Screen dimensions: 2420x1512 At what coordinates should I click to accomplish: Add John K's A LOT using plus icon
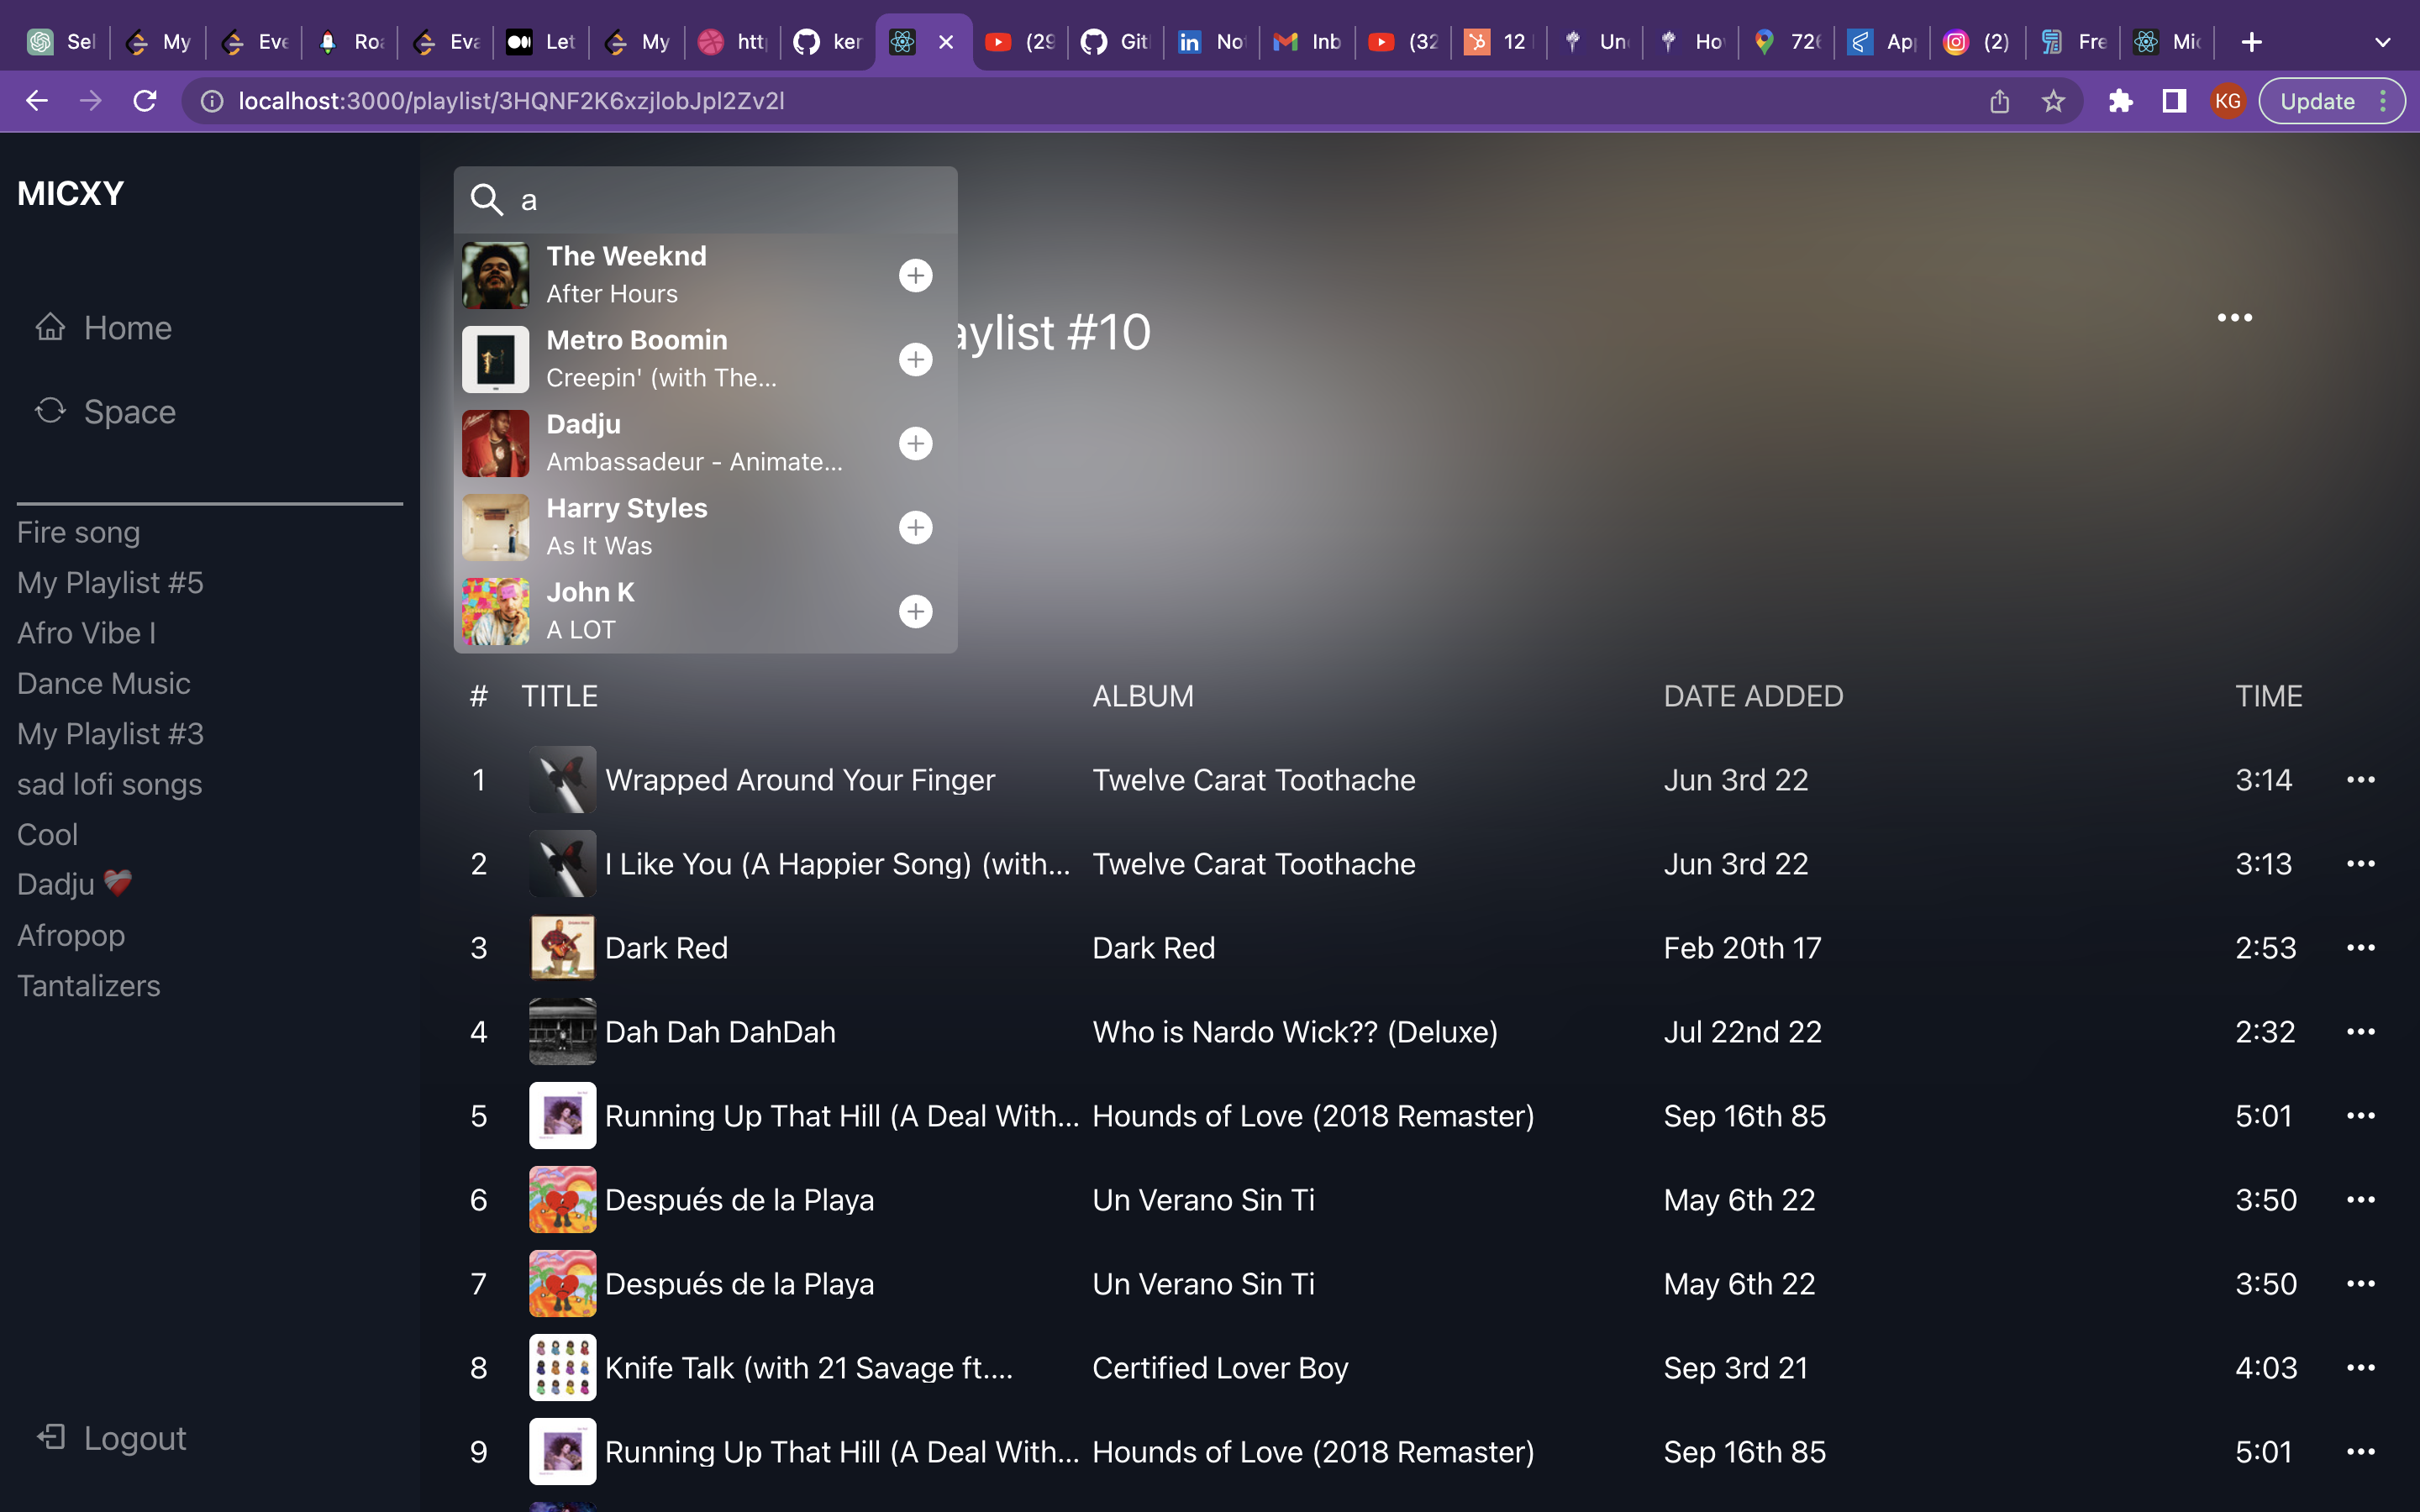915,611
